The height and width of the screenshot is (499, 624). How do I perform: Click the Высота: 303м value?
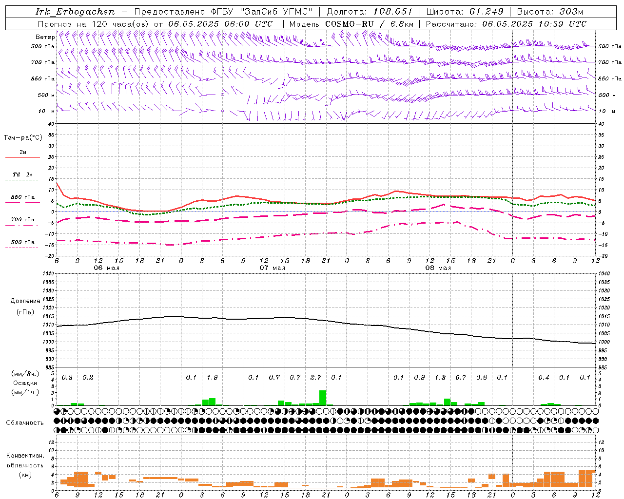[550, 12]
